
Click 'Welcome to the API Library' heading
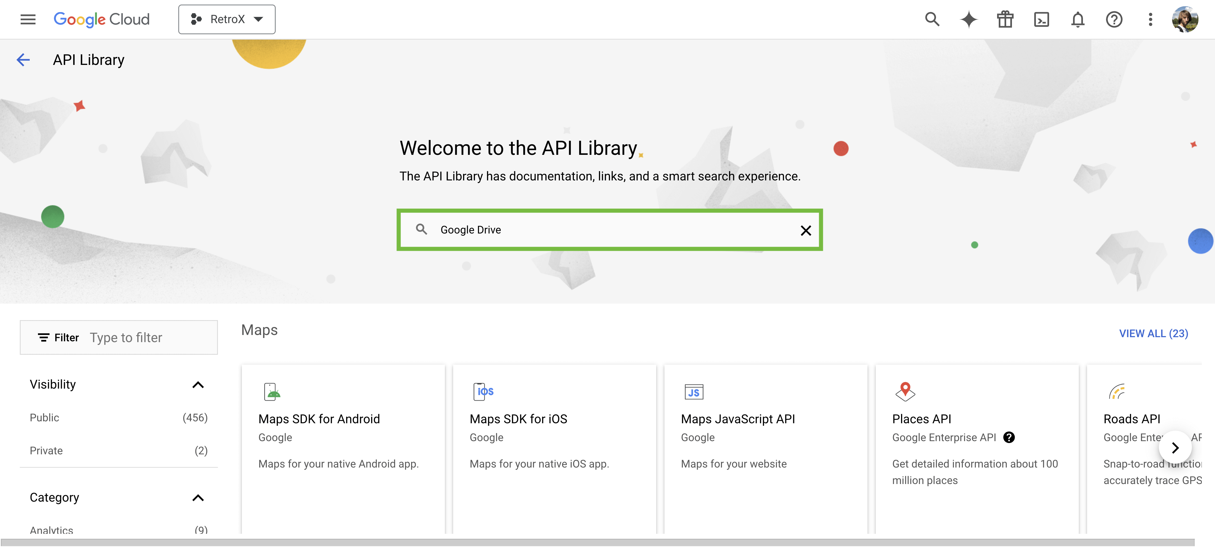pyautogui.click(x=518, y=148)
